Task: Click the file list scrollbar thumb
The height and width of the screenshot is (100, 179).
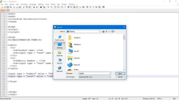Action: coord(124,38)
